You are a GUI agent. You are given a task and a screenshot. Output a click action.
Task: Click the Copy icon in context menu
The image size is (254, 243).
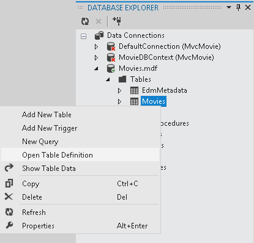tap(9, 183)
